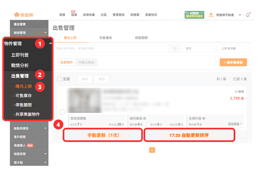Tick the listing item checkbox
Screen dimensions: 264x173
(x=62, y=112)
